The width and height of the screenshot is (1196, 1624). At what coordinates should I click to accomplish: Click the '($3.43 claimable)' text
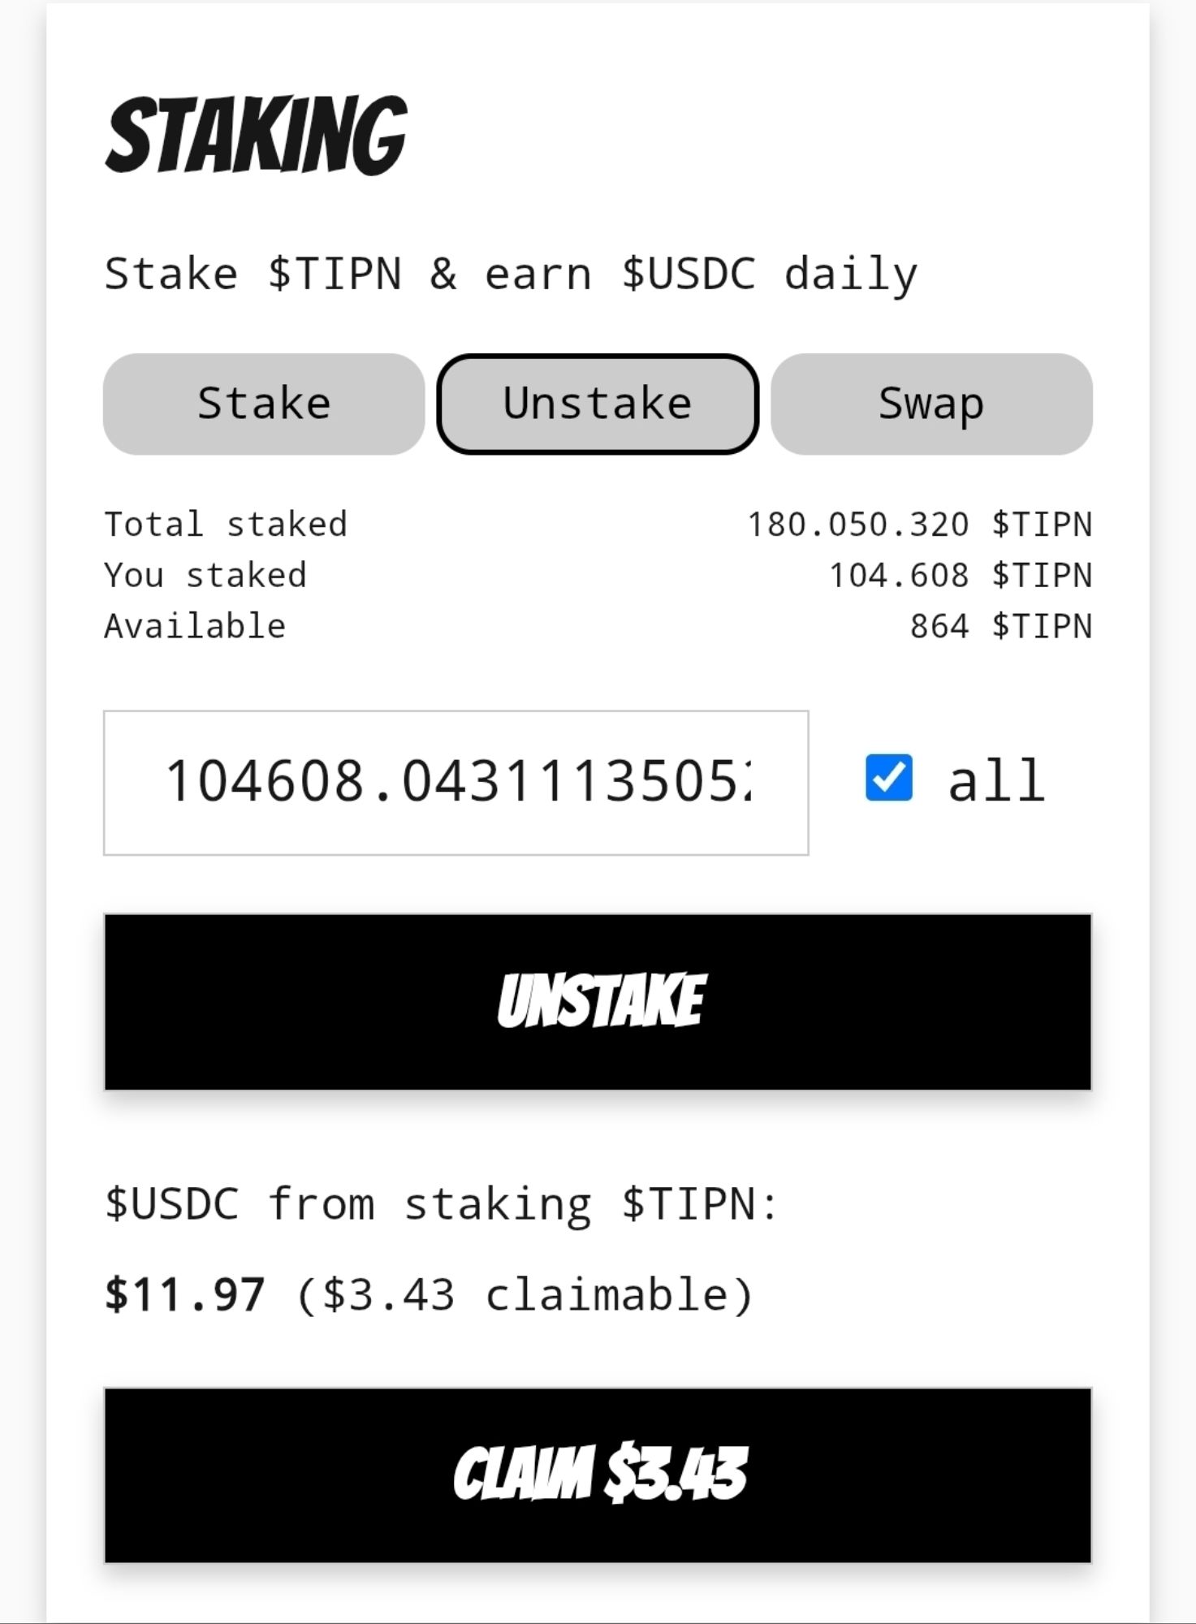(525, 1295)
